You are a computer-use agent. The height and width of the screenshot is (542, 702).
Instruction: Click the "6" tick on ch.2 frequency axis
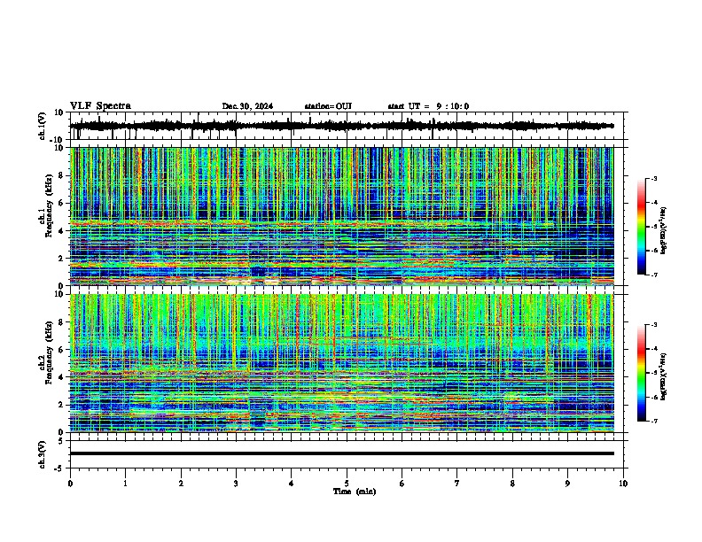pos(61,350)
